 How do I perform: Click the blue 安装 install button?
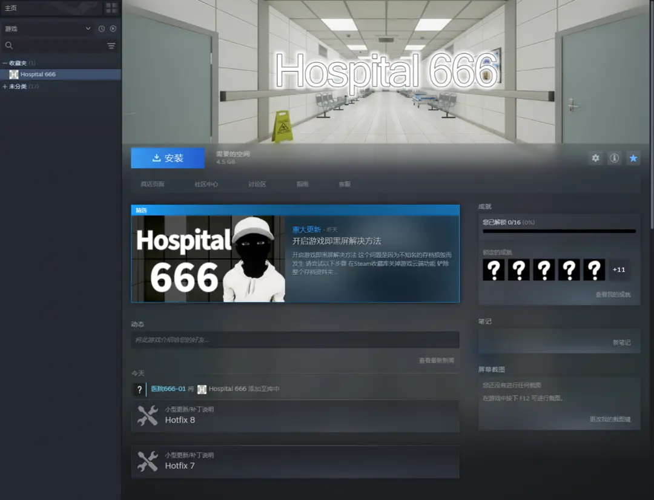pos(168,158)
